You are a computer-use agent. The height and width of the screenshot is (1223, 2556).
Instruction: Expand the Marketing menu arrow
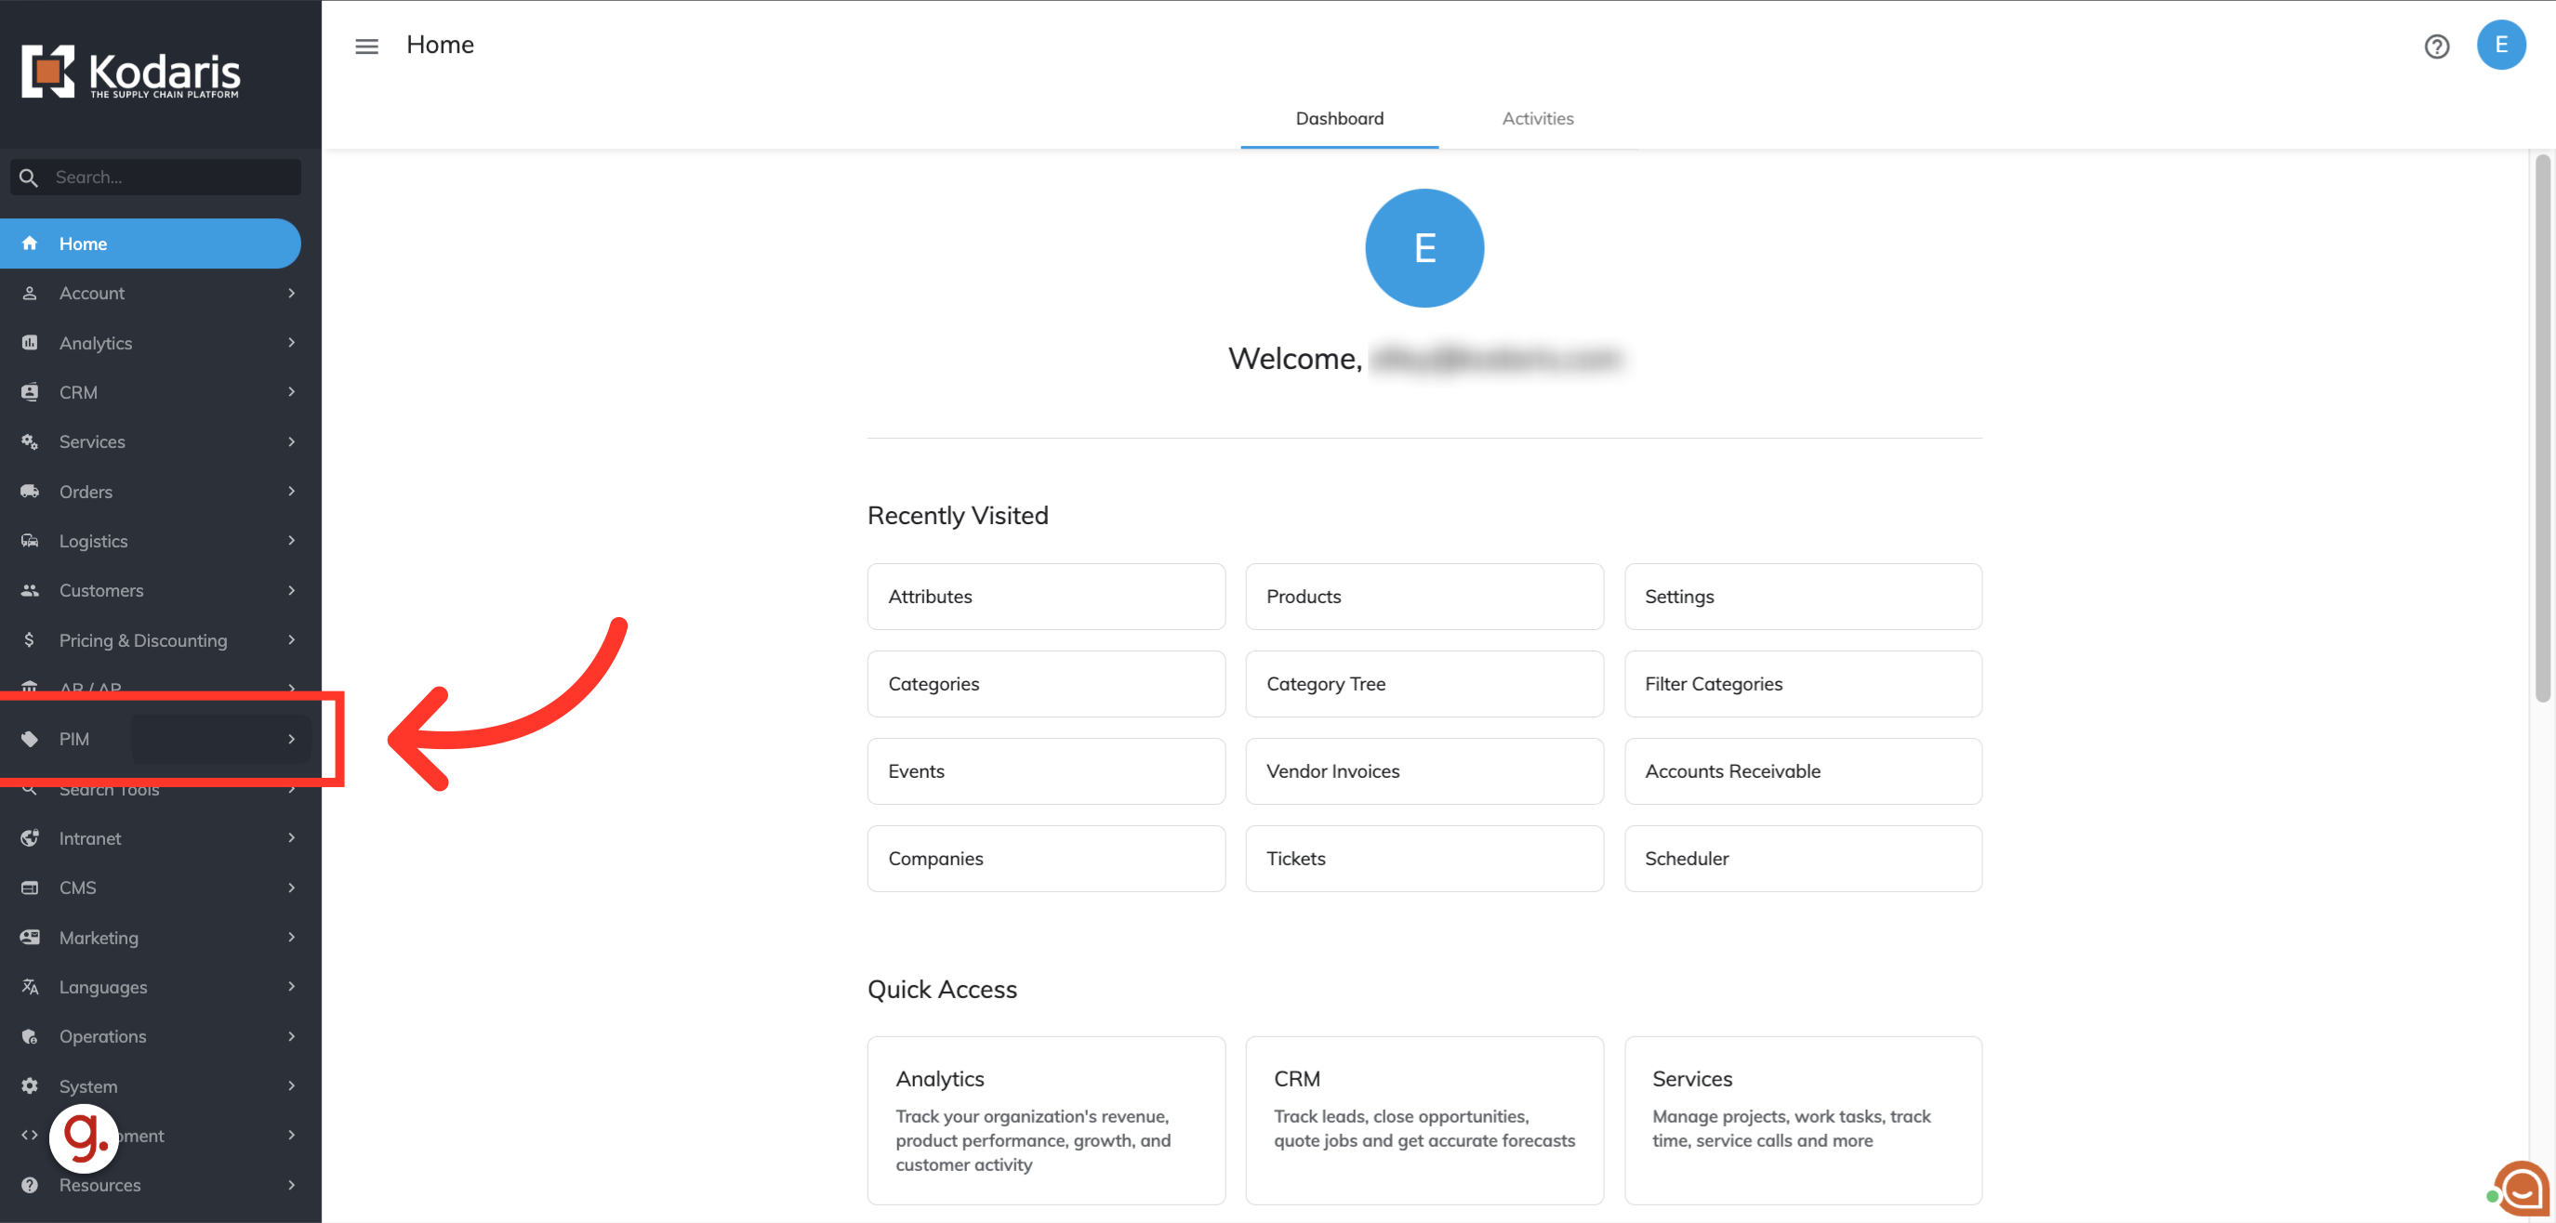(291, 937)
